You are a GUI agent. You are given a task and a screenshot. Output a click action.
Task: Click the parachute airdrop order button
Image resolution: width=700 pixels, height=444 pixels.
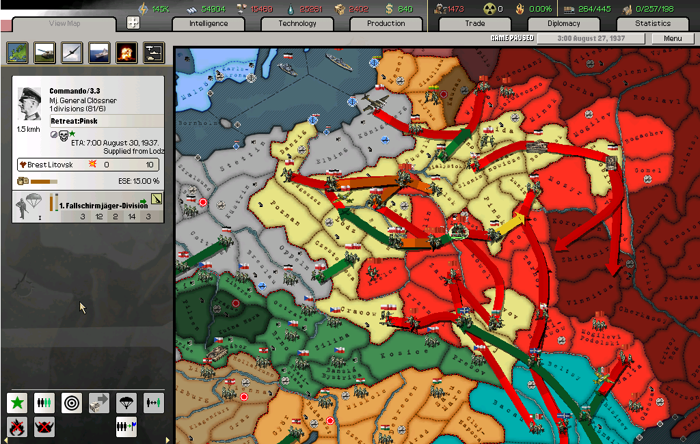[x=126, y=403]
